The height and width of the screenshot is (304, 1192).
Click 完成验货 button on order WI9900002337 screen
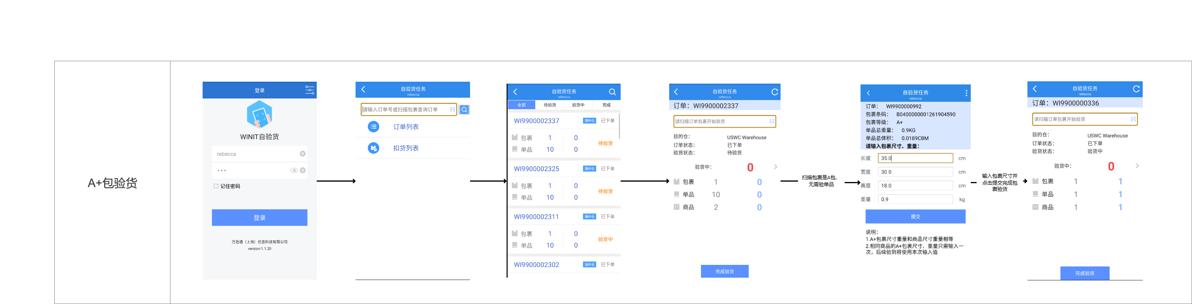725,271
